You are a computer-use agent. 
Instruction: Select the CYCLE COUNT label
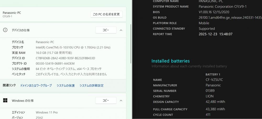(163, 115)
